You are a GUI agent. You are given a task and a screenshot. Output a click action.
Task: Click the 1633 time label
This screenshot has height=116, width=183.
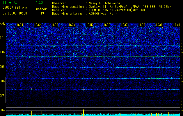(x=55, y=25)
